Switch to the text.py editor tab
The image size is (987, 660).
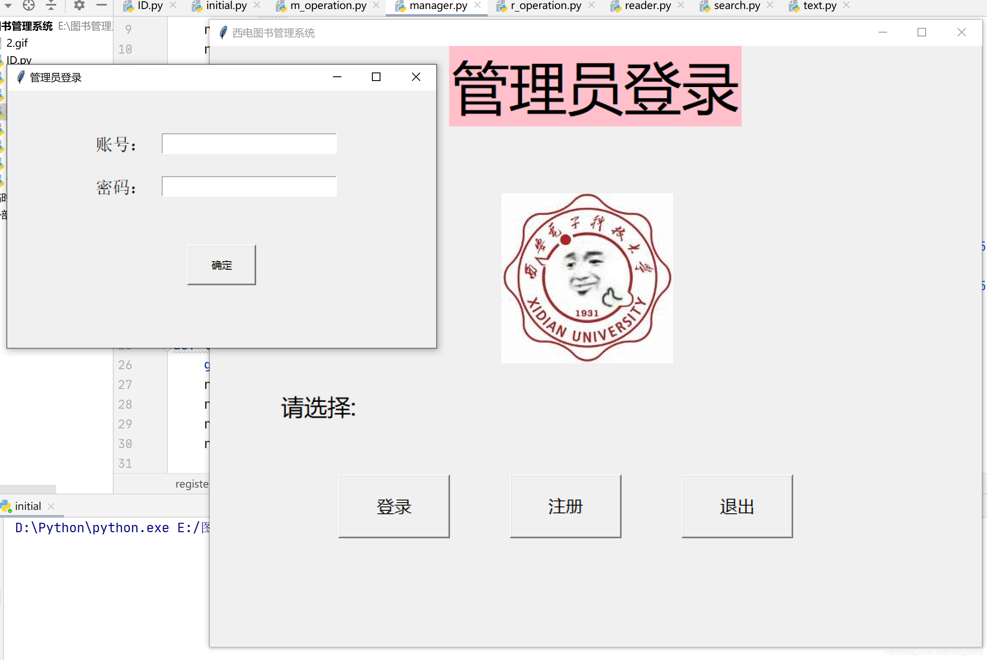tap(819, 6)
